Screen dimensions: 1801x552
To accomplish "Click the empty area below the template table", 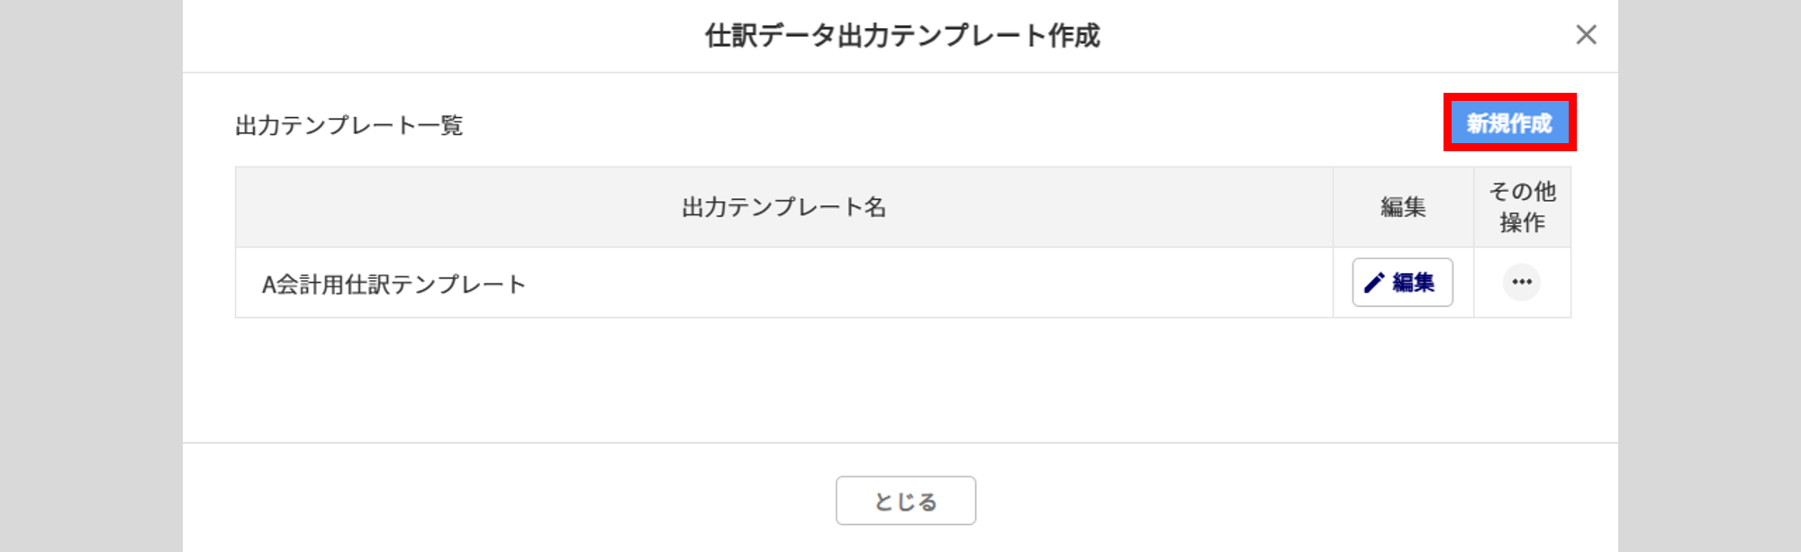I will tap(900, 378).
